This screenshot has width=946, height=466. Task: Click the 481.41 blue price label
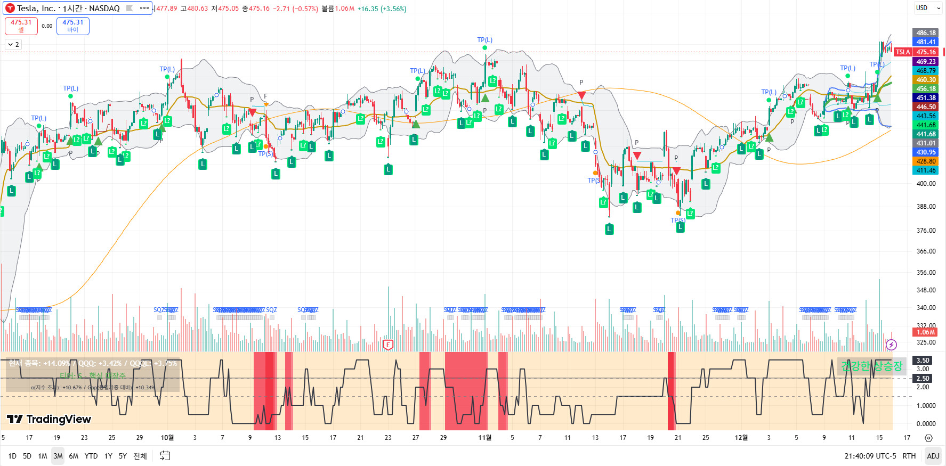point(926,42)
